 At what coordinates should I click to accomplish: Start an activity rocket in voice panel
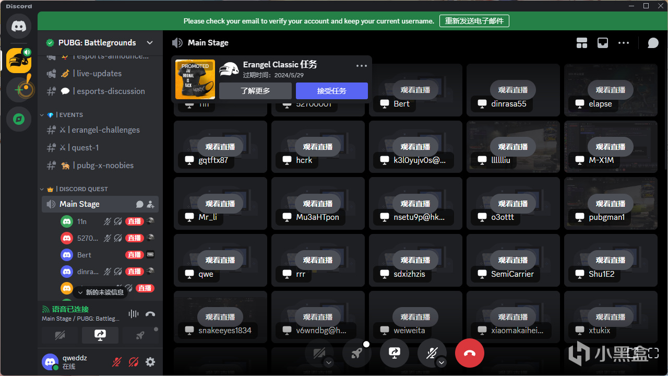(x=140, y=336)
